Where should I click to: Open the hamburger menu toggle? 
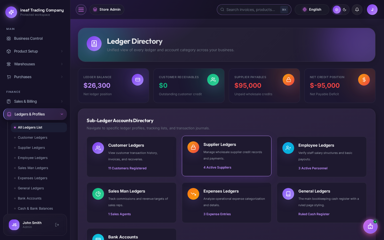tap(81, 10)
